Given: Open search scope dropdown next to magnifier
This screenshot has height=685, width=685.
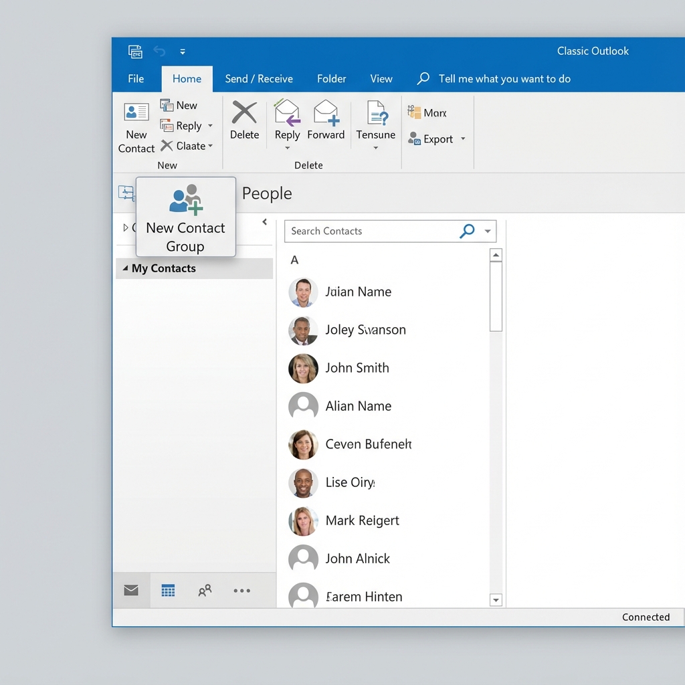Looking at the screenshot, I should pyautogui.click(x=488, y=231).
